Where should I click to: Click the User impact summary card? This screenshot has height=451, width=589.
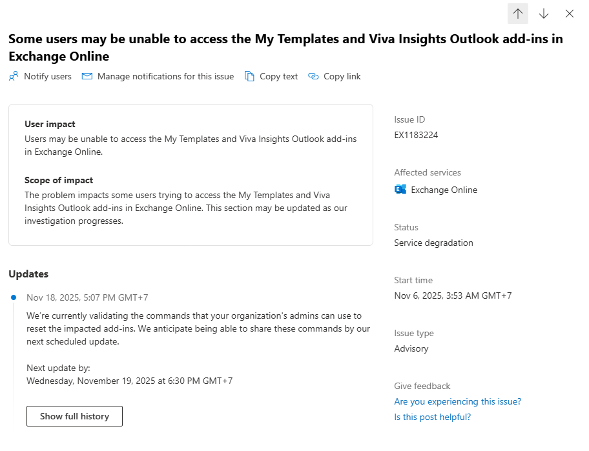tap(190, 174)
